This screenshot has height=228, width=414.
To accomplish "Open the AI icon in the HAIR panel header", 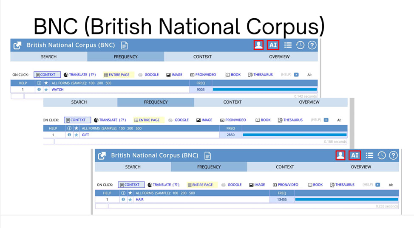I will pos(354,155).
